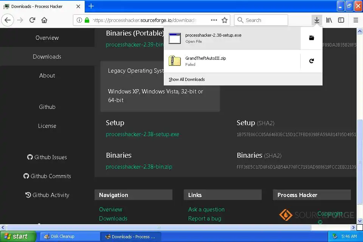Screen dimensions: 363x242
Task: Click the vertical scrollbar up arrow
Action: [x=360, y=31]
